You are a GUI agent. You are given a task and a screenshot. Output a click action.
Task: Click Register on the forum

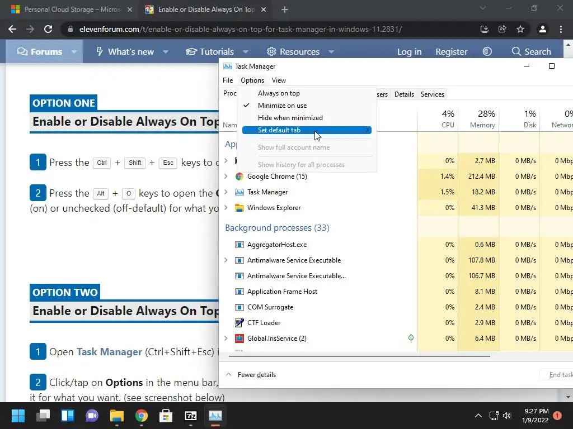point(452,52)
